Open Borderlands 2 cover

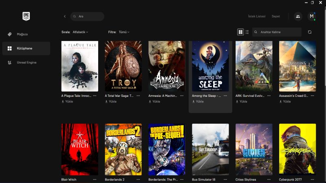point(123,150)
